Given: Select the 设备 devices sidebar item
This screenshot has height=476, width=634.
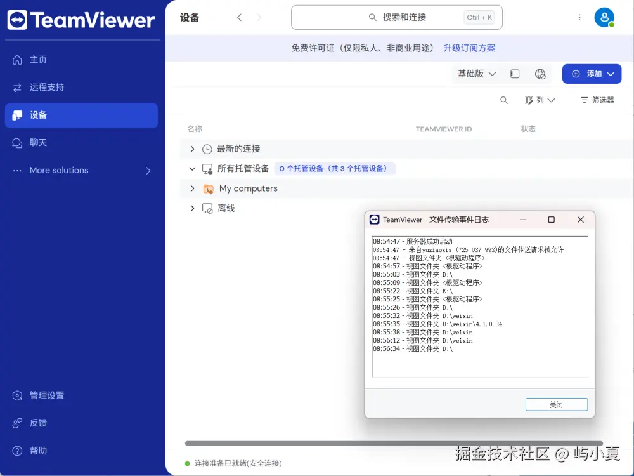Looking at the screenshot, I should (81, 116).
